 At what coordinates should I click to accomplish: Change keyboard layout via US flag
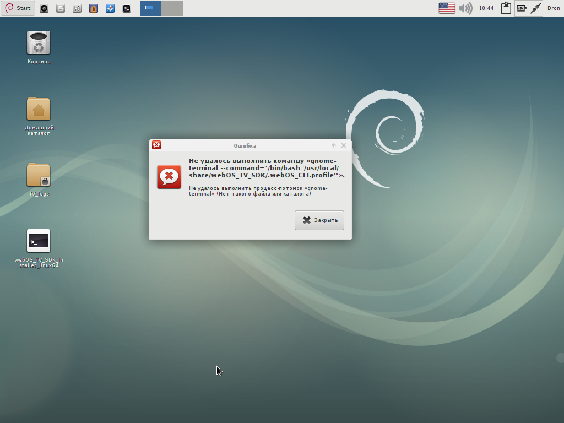pyautogui.click(x=447, y=8)
